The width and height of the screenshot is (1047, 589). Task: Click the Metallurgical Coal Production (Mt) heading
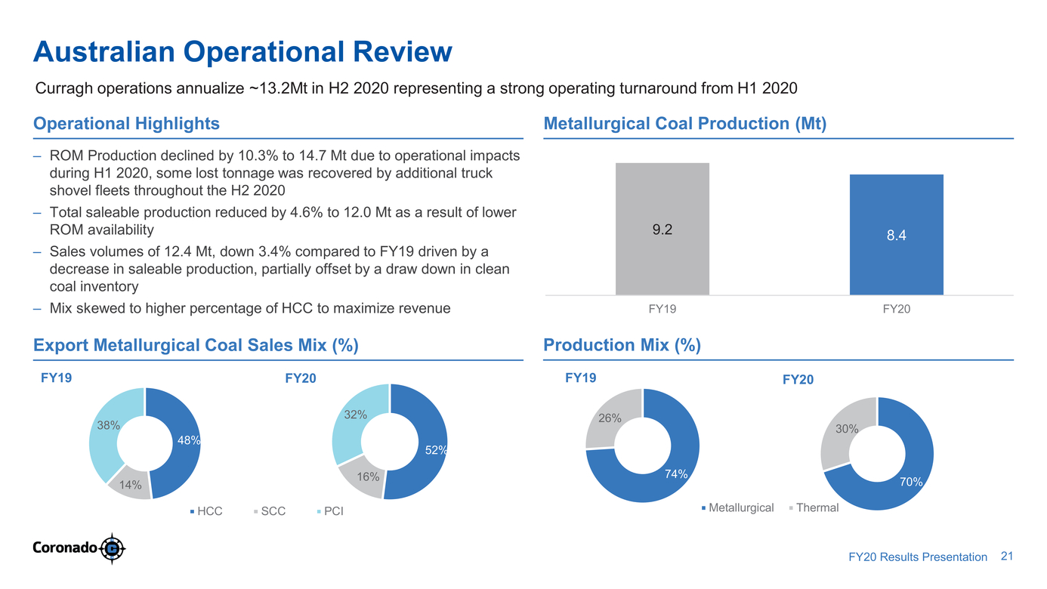685,123
